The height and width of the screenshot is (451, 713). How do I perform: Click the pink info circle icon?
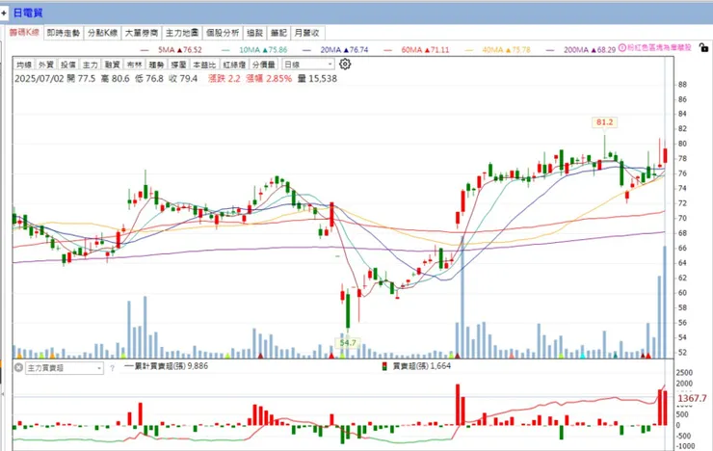point(622,47)
